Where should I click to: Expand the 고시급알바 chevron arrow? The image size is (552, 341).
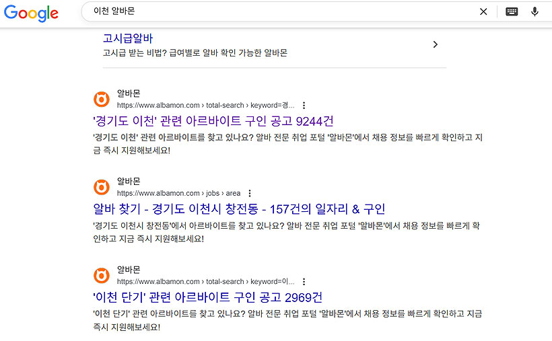pyautogui.click(x=436, y=44)
